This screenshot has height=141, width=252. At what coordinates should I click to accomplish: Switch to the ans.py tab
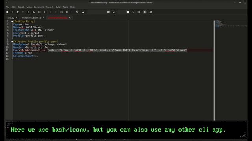click(11, 18)
